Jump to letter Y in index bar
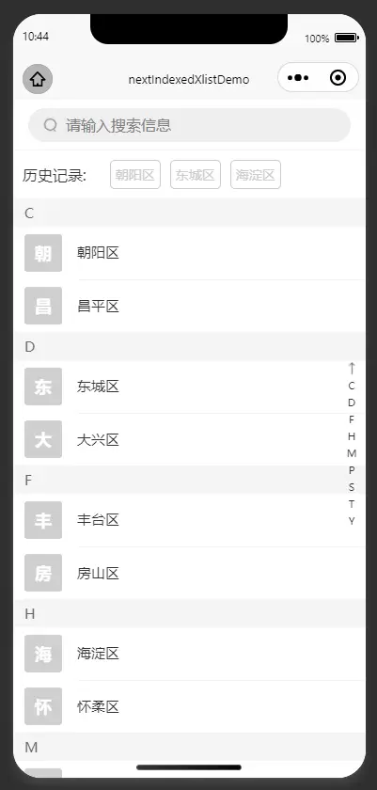The image size is (377, 790). tap(352, 521)
